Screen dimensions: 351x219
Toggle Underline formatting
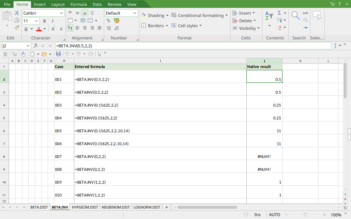pos(26,29)
